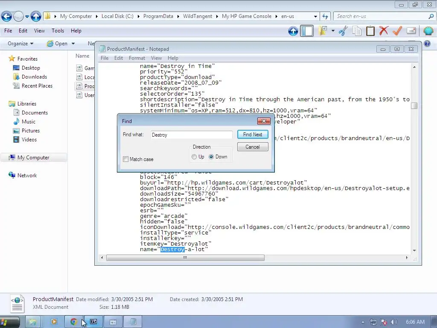Close the Find dialog
Image resolution: width=437 pixels, height=328 pixels.
(264, 121)
